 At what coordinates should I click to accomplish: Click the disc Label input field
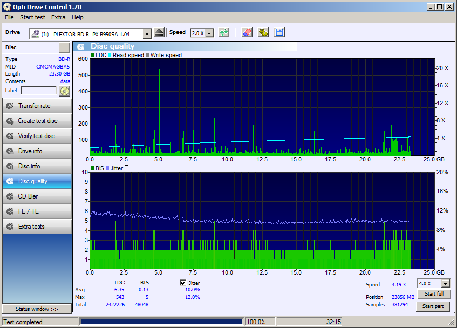[x=39, y=90]
